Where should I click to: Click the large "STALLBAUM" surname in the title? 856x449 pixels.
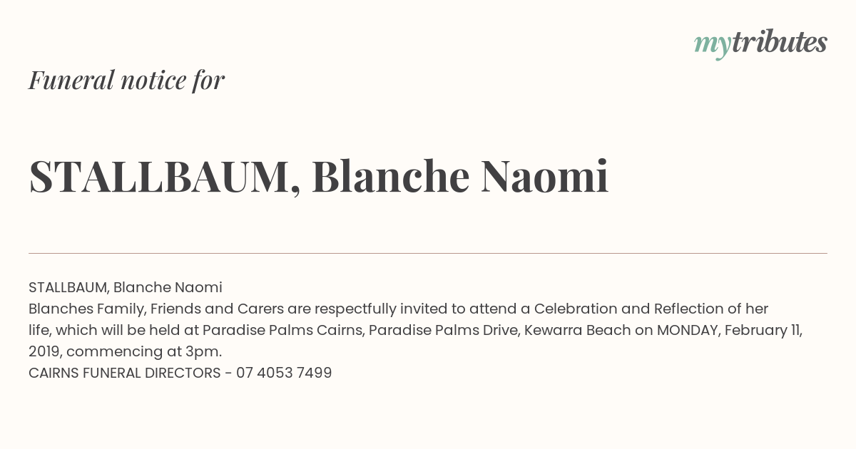158,177
